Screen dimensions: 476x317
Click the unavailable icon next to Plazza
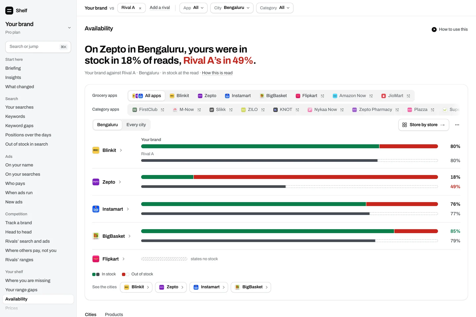pyautogui.click(x=432, y=110)
